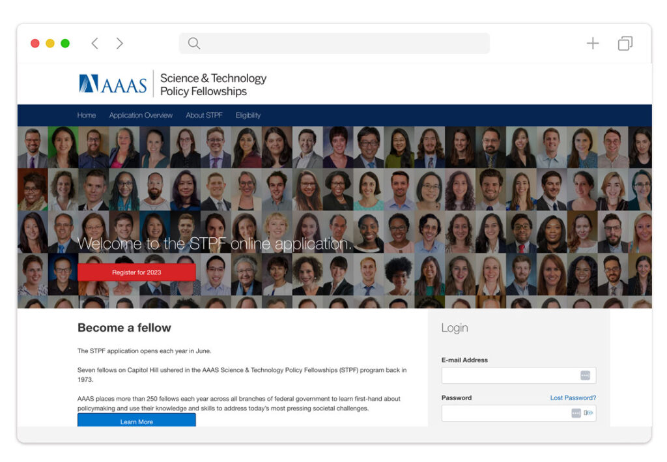Select the Eligibility navigation item
The image size is (667, 462).
[248, 115]
